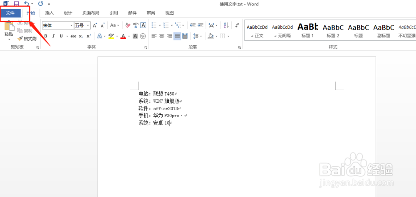This screenshot has height=197, width=416.
Task: Align text to the right
Action: point(169,36)
